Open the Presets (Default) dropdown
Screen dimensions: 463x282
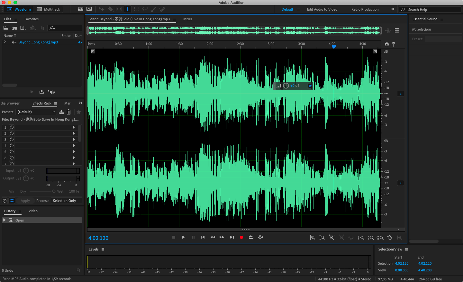(x=36, y=112)
